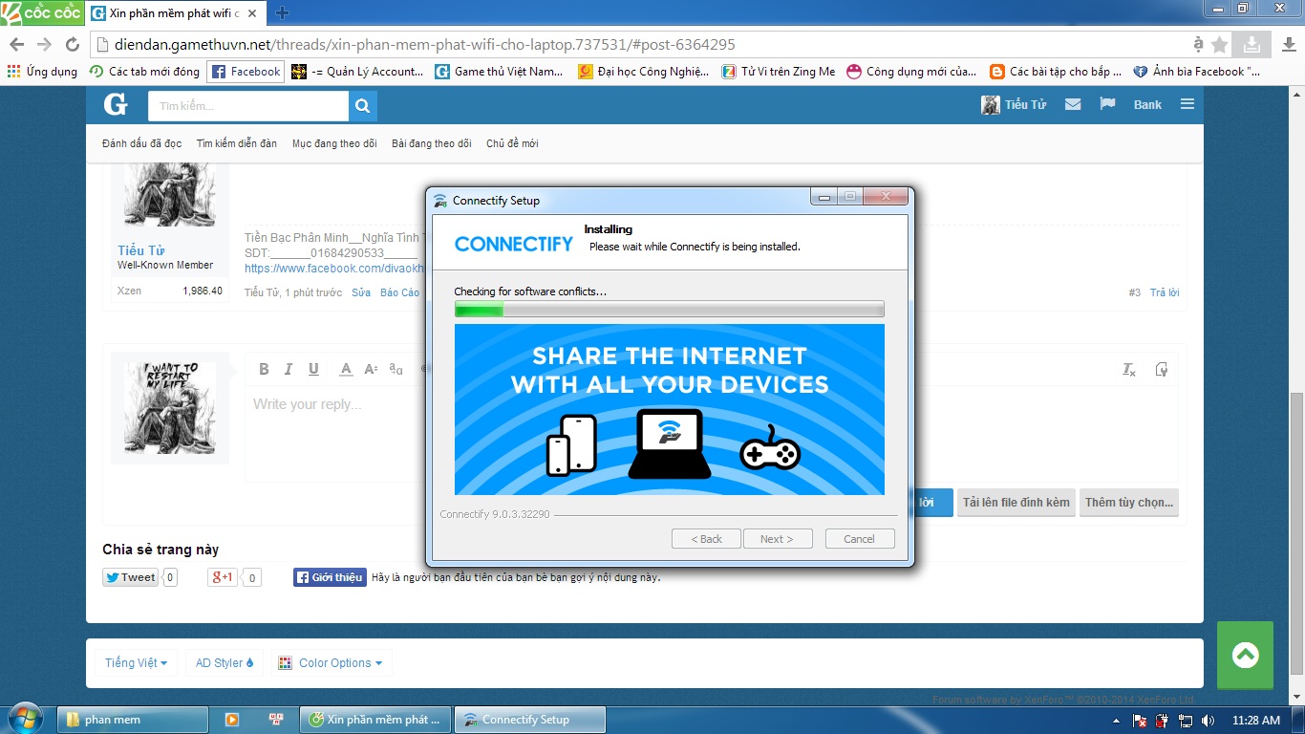Open the Bank menu in forum header
This screenshot has height=734, width=1305.
pyautogui.click(x=1147, y=105)
